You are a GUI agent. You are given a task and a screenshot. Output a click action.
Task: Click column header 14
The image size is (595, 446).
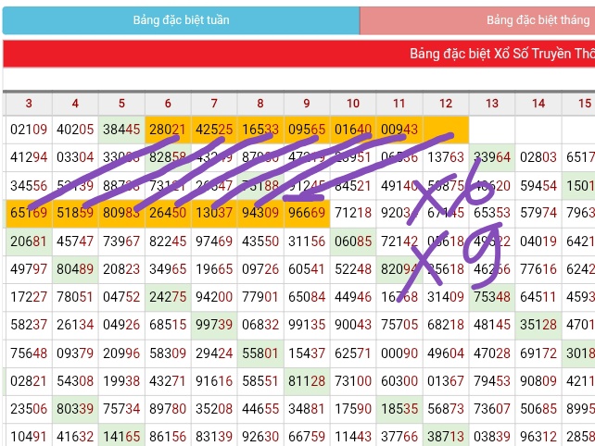pos(538,104)
